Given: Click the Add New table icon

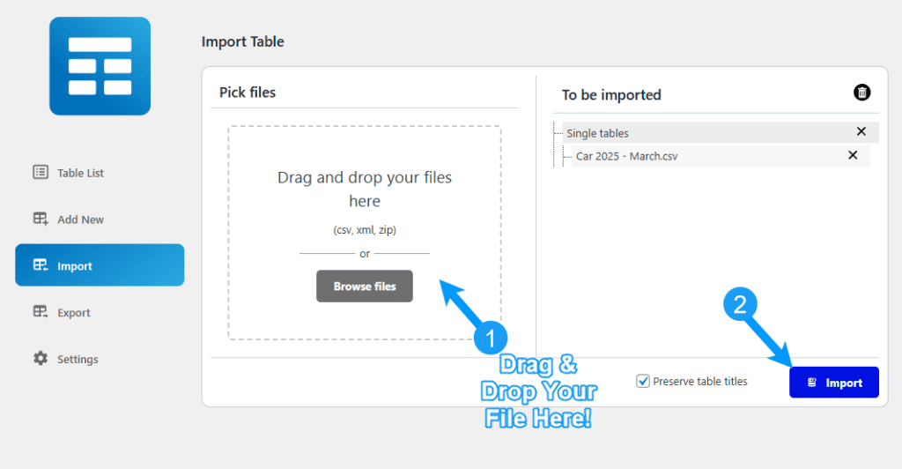Looking at the screenshot, I should click(41, 220).
